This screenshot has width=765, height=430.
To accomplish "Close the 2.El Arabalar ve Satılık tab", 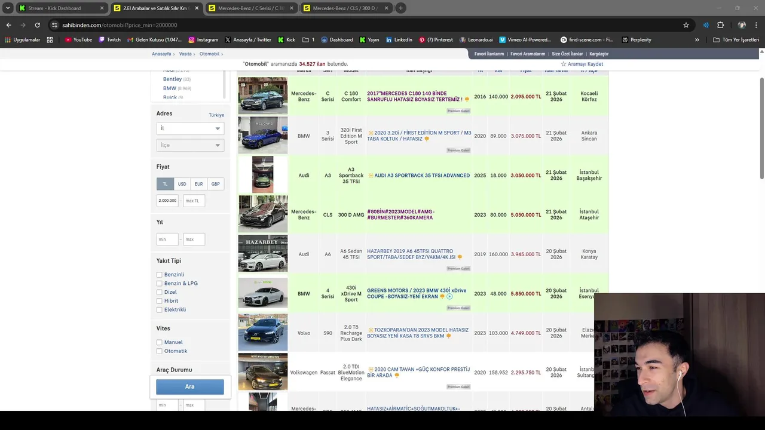I will coord(197,8).
